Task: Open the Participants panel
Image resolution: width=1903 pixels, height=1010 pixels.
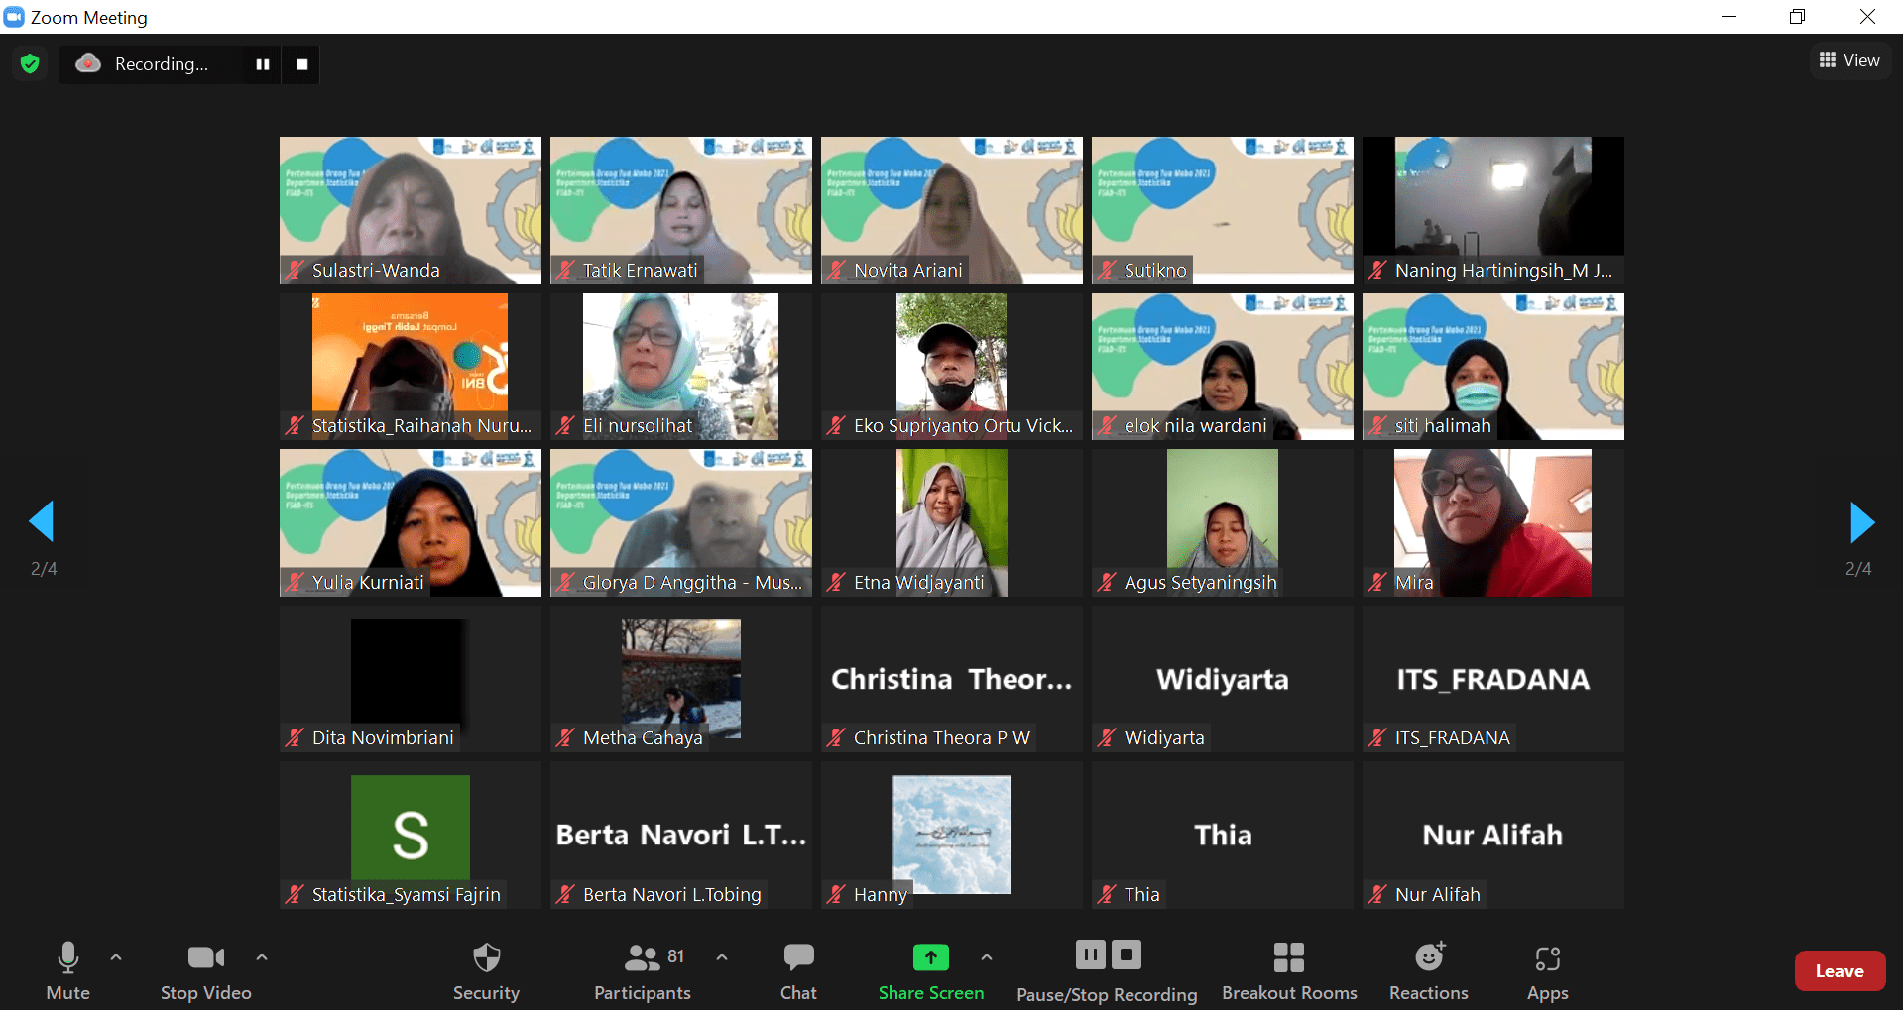Action: [643, 970]
